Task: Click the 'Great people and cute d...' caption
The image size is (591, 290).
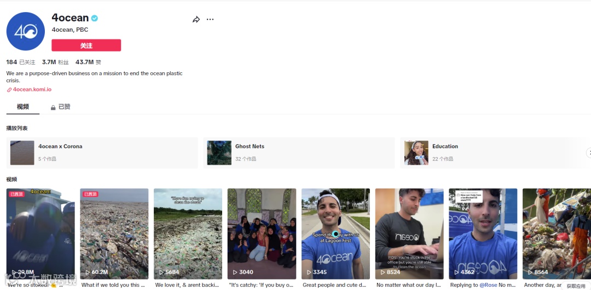Action: 334,285
